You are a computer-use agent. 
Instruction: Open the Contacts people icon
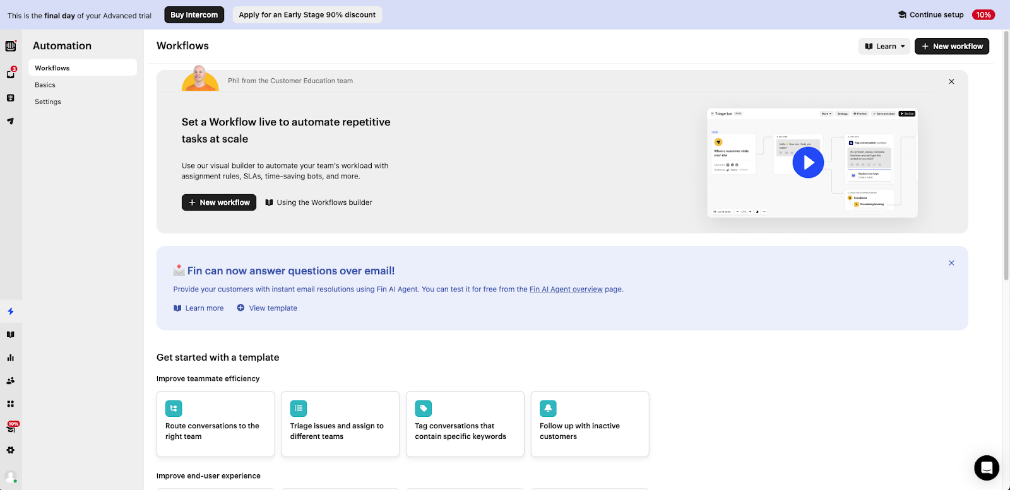10,381
